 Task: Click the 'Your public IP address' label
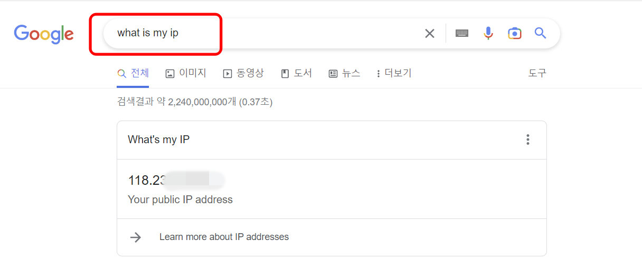click(180, 200)
